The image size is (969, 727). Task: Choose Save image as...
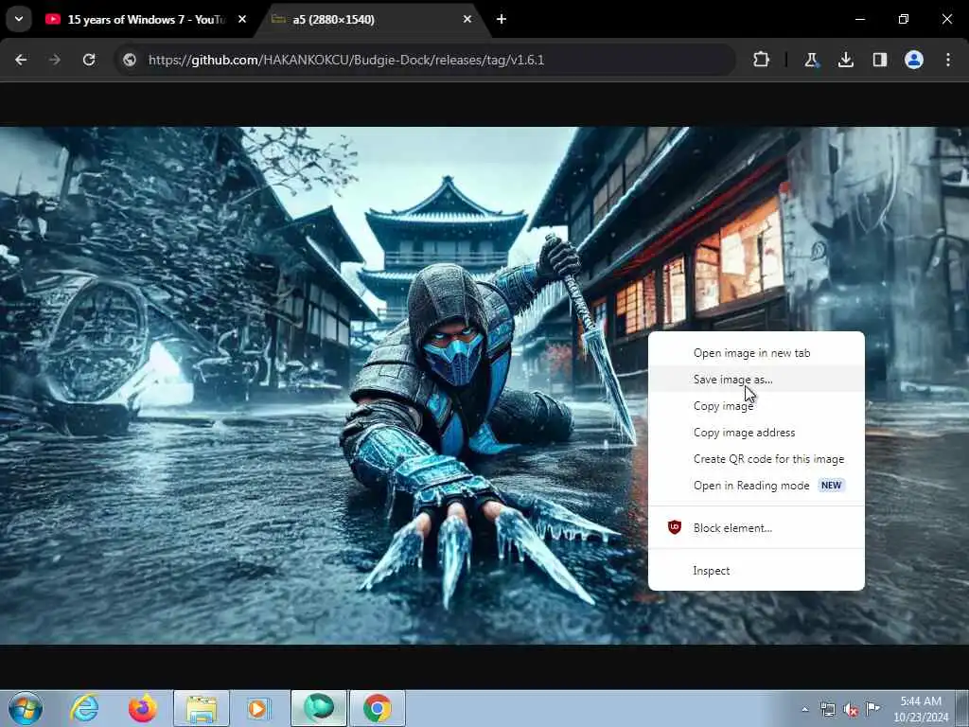coord(756,380)
